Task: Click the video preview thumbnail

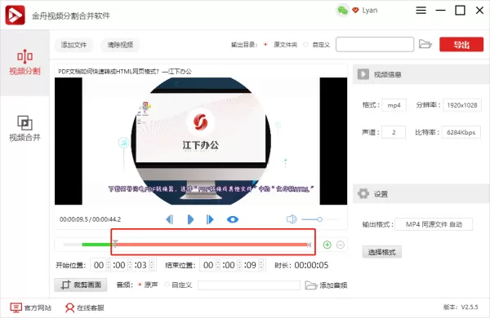Action: (201, 141)
